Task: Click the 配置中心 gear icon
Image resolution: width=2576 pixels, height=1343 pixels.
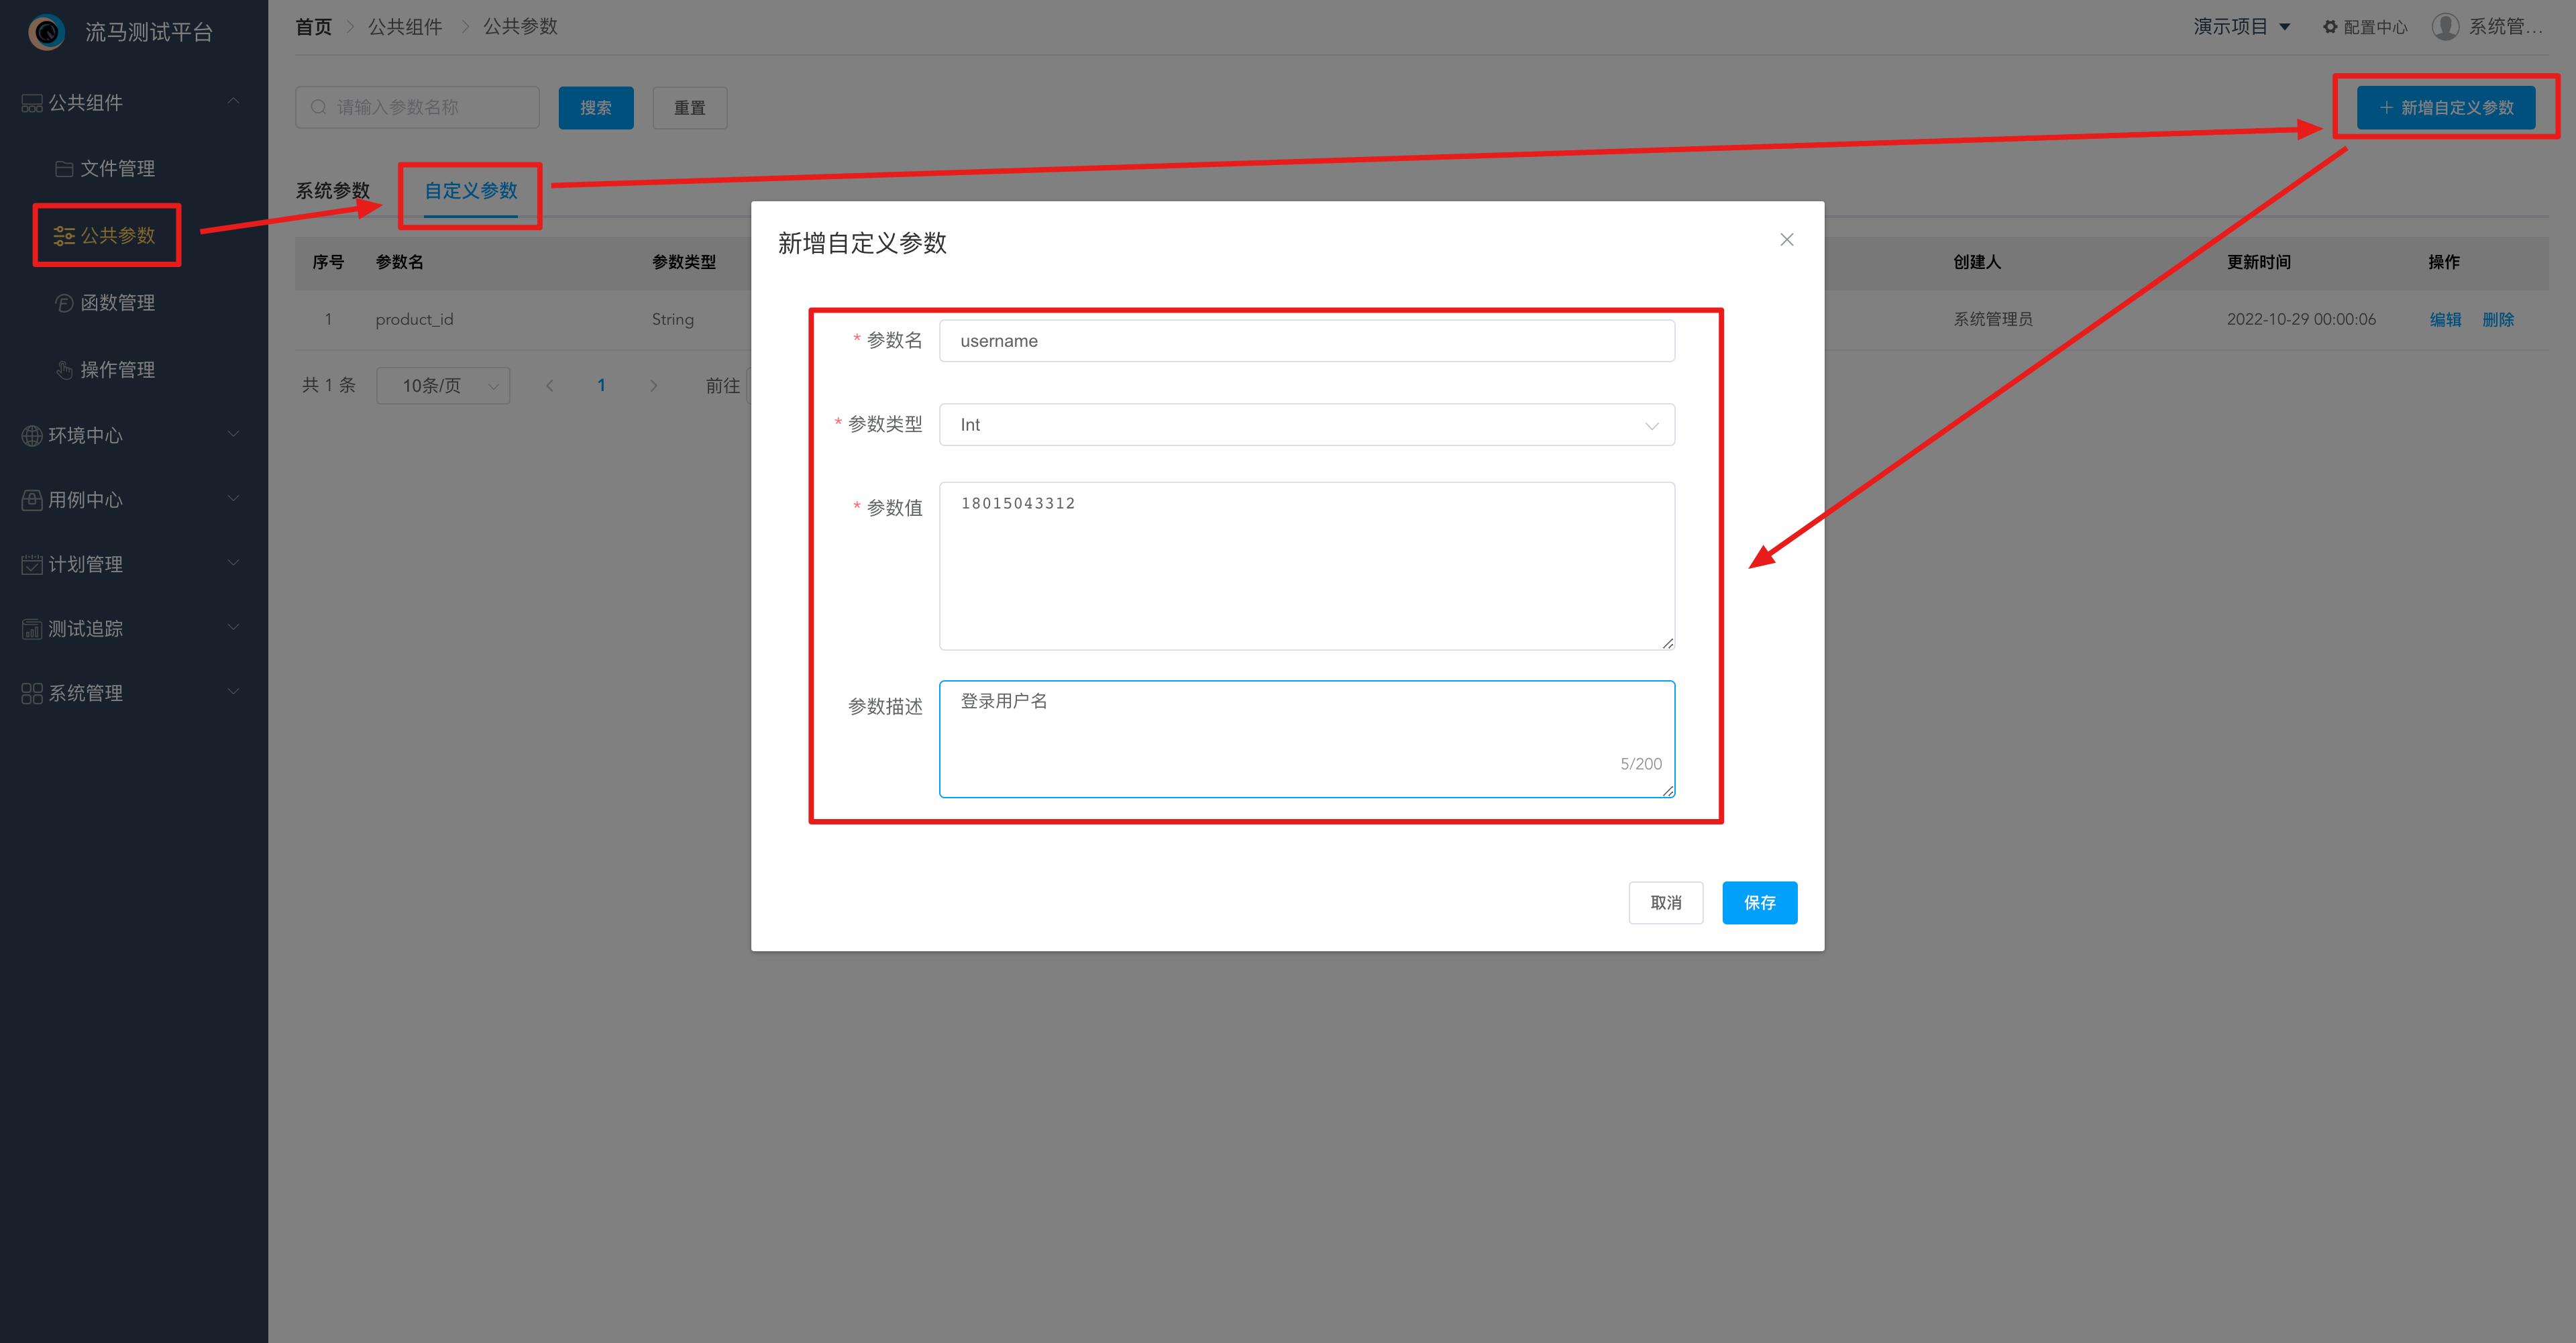Action: point(2331,27)
